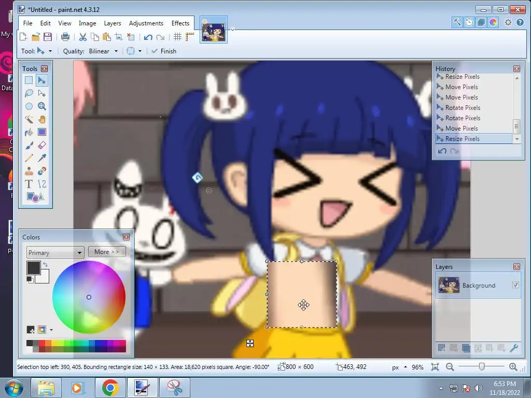Click the Undo arrow in toolbar
The height and width of the screenshot is (398, 531).
pyautogui.click(x=148, y=37)
